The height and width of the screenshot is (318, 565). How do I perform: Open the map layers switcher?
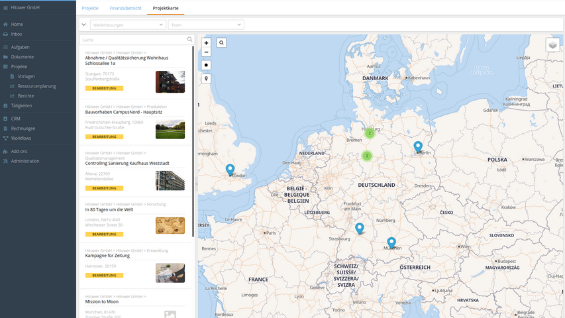point(552,44)
